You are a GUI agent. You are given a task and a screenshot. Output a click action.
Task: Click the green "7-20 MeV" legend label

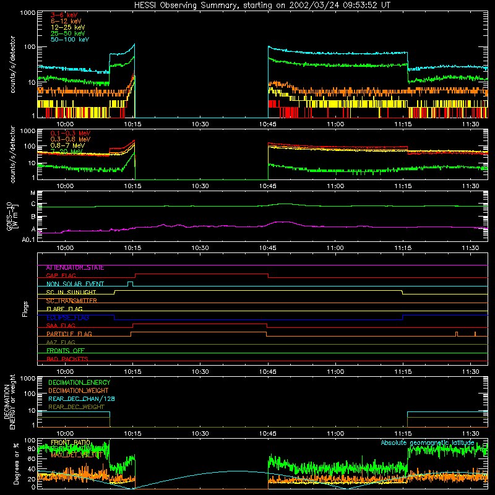(66, 152)
